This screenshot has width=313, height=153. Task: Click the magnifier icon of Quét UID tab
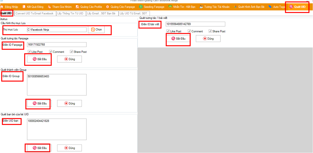pos(291,7)
